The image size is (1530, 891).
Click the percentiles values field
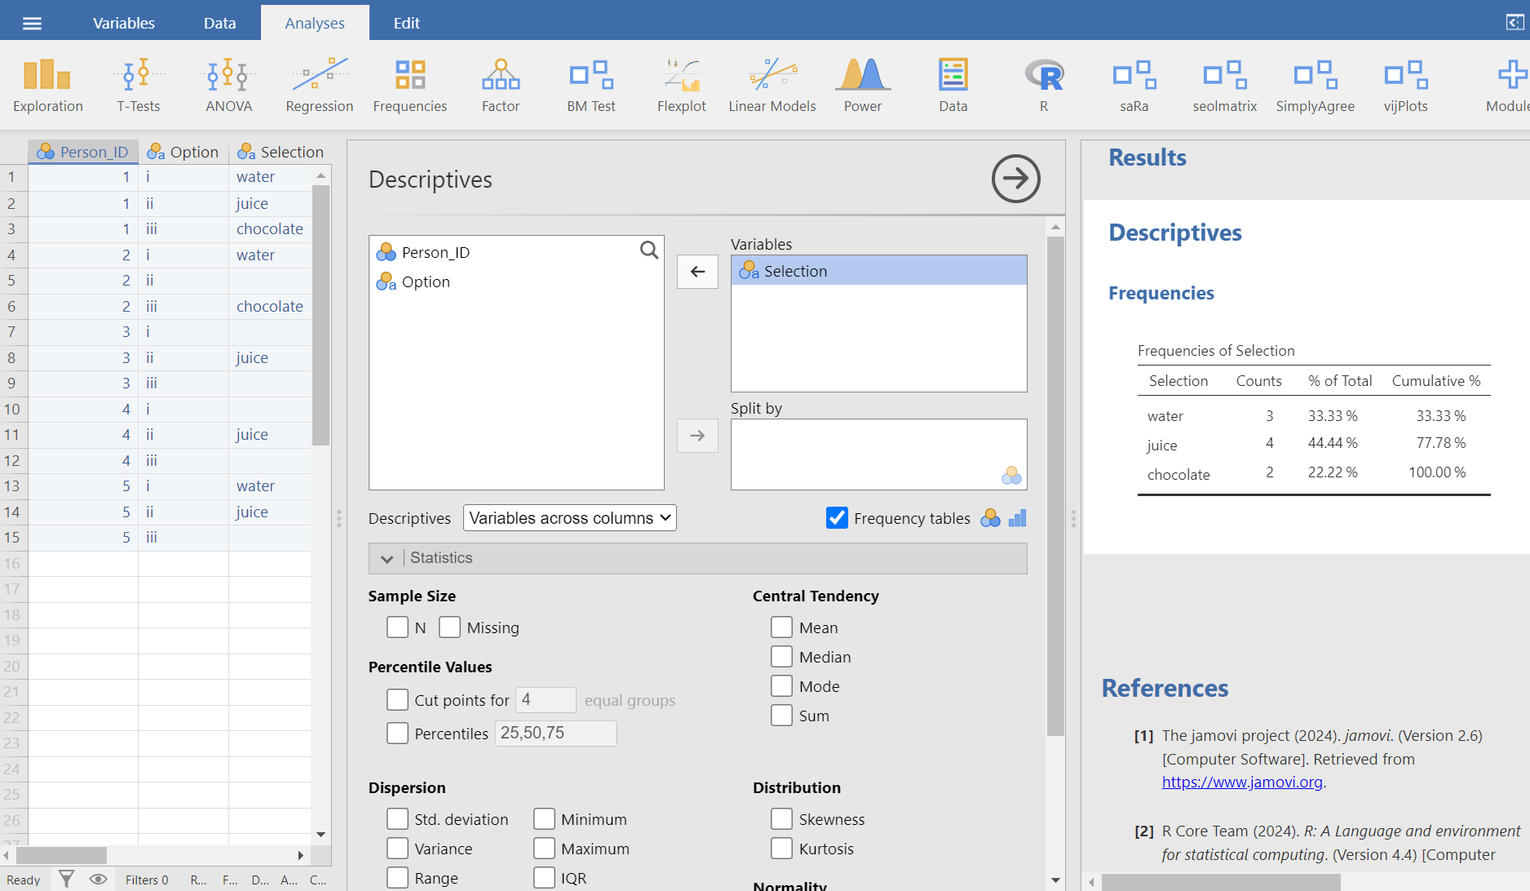click(555, 734)
